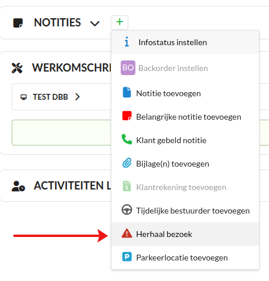Click the blue info icon for Infostatus
269x281 pixels.
pyautogui.click(x=127, y=42)
